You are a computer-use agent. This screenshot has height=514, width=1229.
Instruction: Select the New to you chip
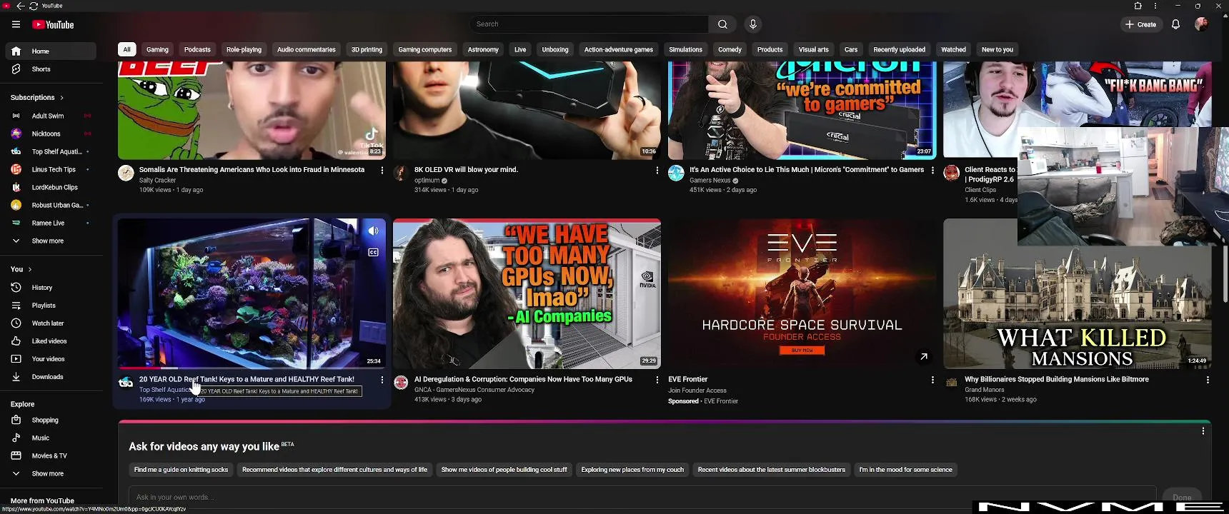(997, 50)
